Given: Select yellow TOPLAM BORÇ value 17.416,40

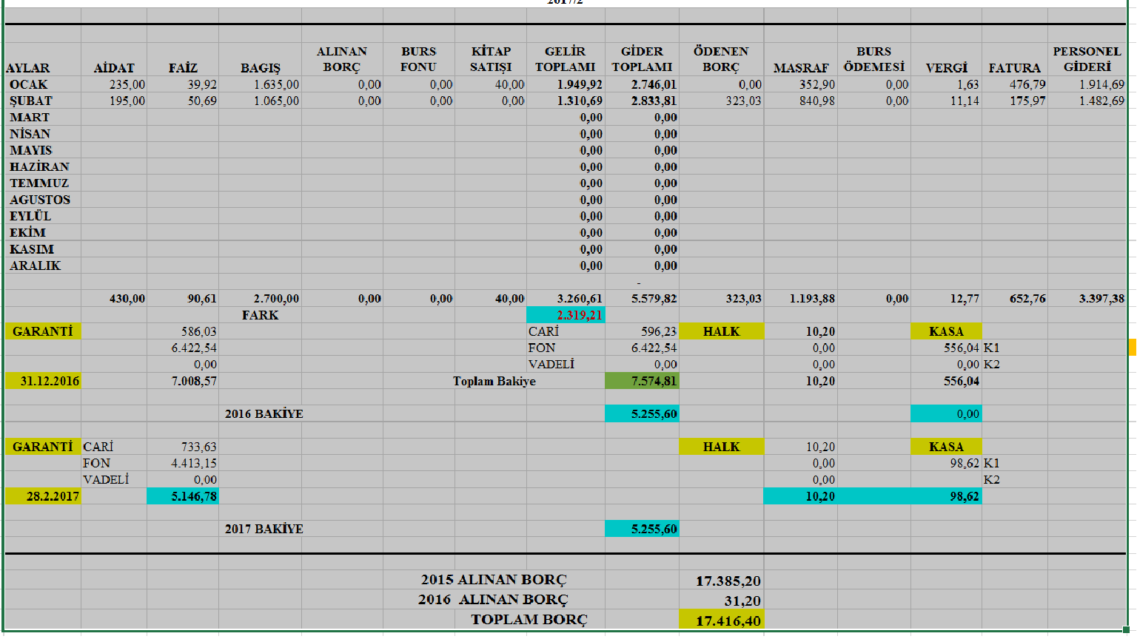Looking at the screenshot, I should point(721,620).
